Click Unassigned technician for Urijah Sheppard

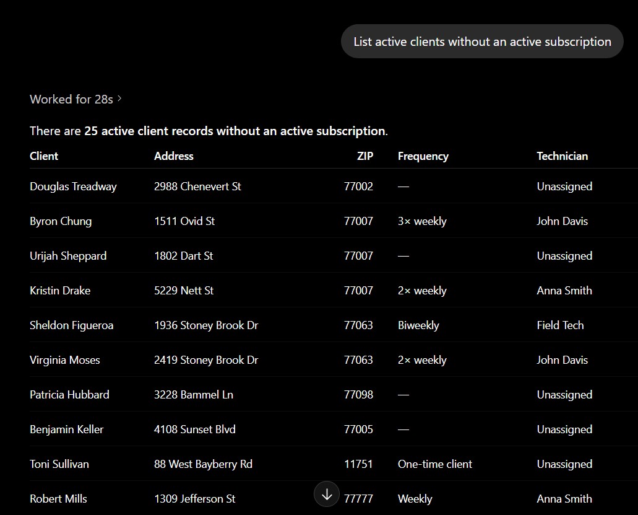(564, 255)
